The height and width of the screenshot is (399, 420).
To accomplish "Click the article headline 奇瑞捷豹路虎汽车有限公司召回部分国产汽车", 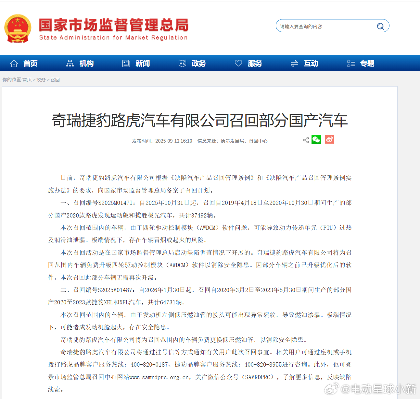I will click(x=200, y=121).
